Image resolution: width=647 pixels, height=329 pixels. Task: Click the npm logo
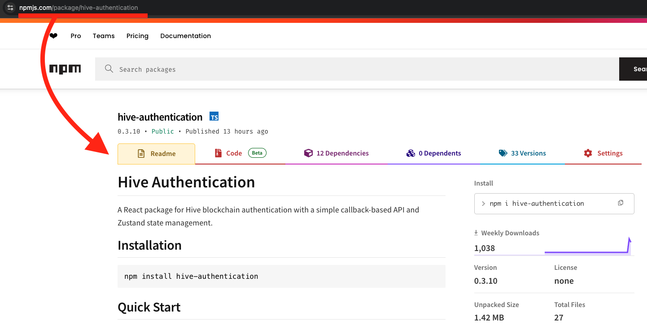coord(65,69)
